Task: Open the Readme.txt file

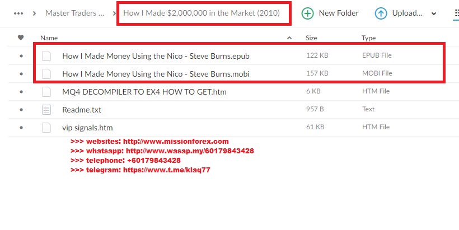Action: click(x=82, y=110)
